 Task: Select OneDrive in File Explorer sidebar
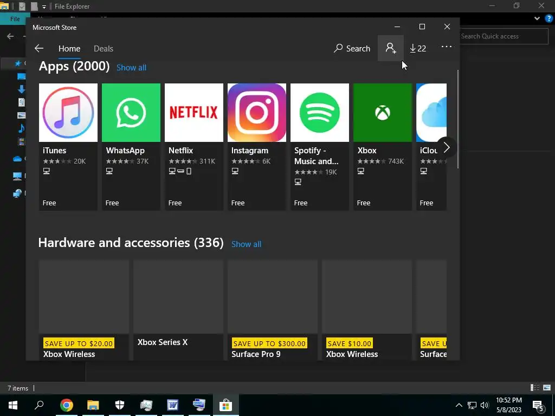[17, 159]
